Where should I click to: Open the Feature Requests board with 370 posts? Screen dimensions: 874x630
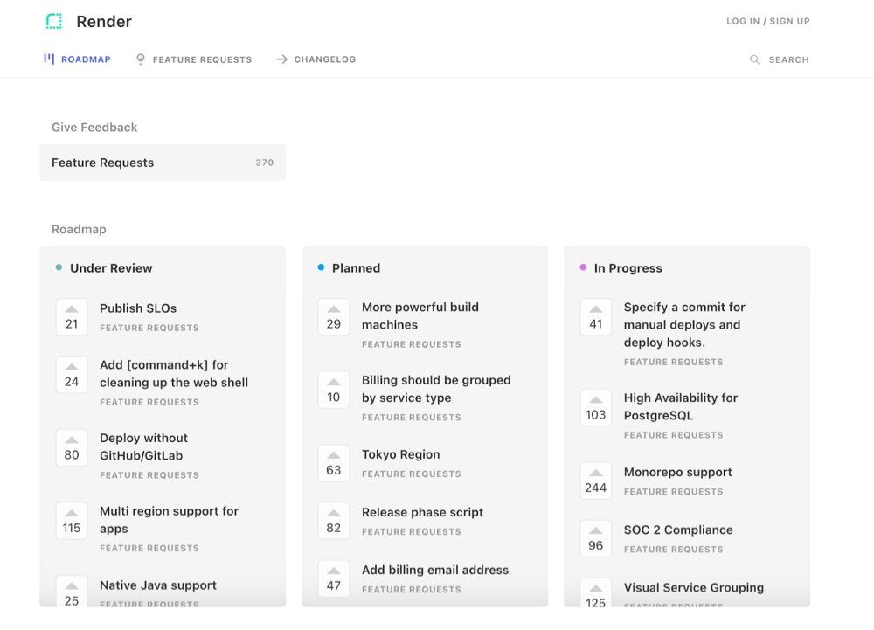click(x=163, y=163)
